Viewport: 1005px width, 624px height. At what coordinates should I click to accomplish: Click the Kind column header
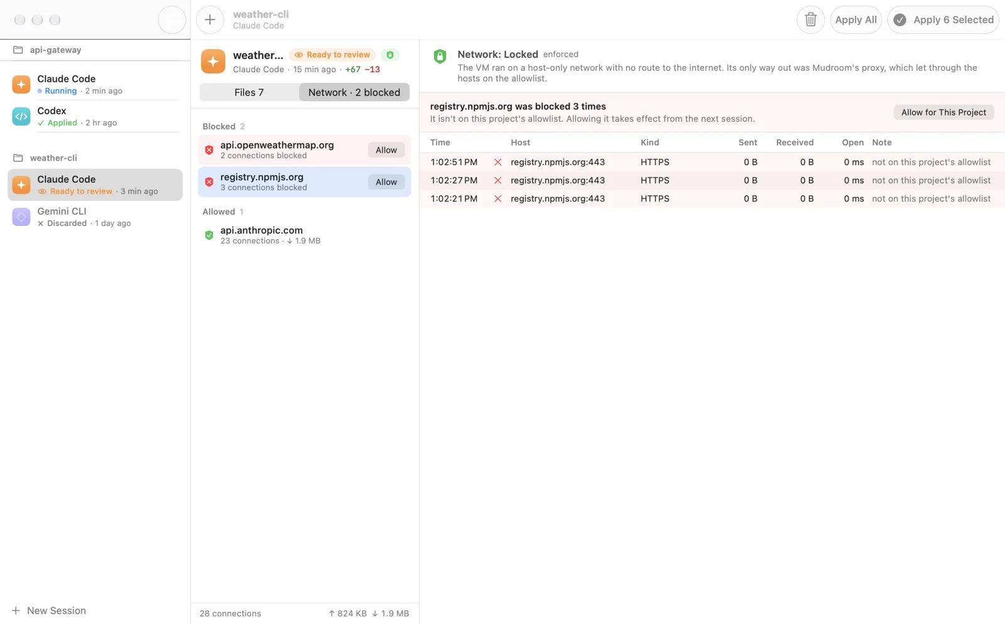click(x=649, y=143)
